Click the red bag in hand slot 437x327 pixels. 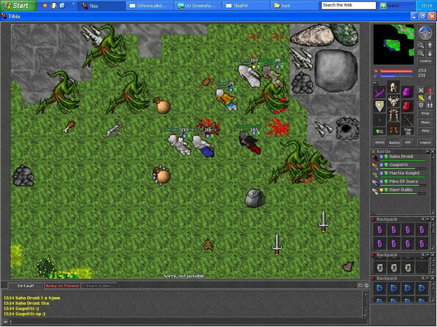pyautogui.click(x=407, y=106)
